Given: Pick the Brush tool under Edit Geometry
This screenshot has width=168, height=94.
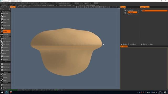Looking at the screenshot, I should coord(5,39).
